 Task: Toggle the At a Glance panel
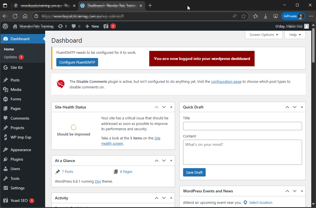pos(171,161)
